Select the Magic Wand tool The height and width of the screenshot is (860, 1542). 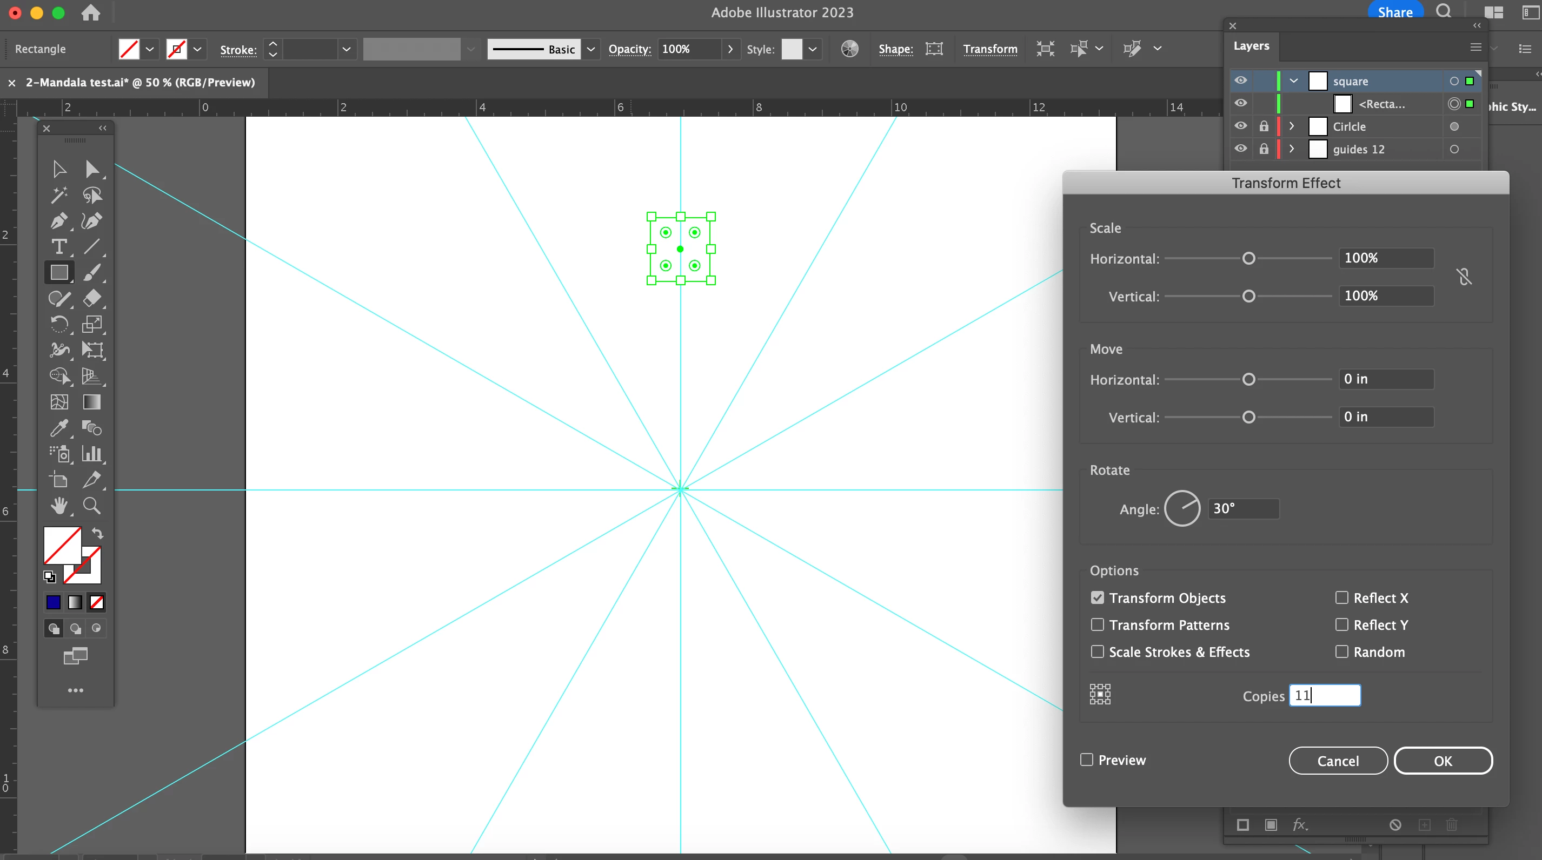tap(58, 195)
